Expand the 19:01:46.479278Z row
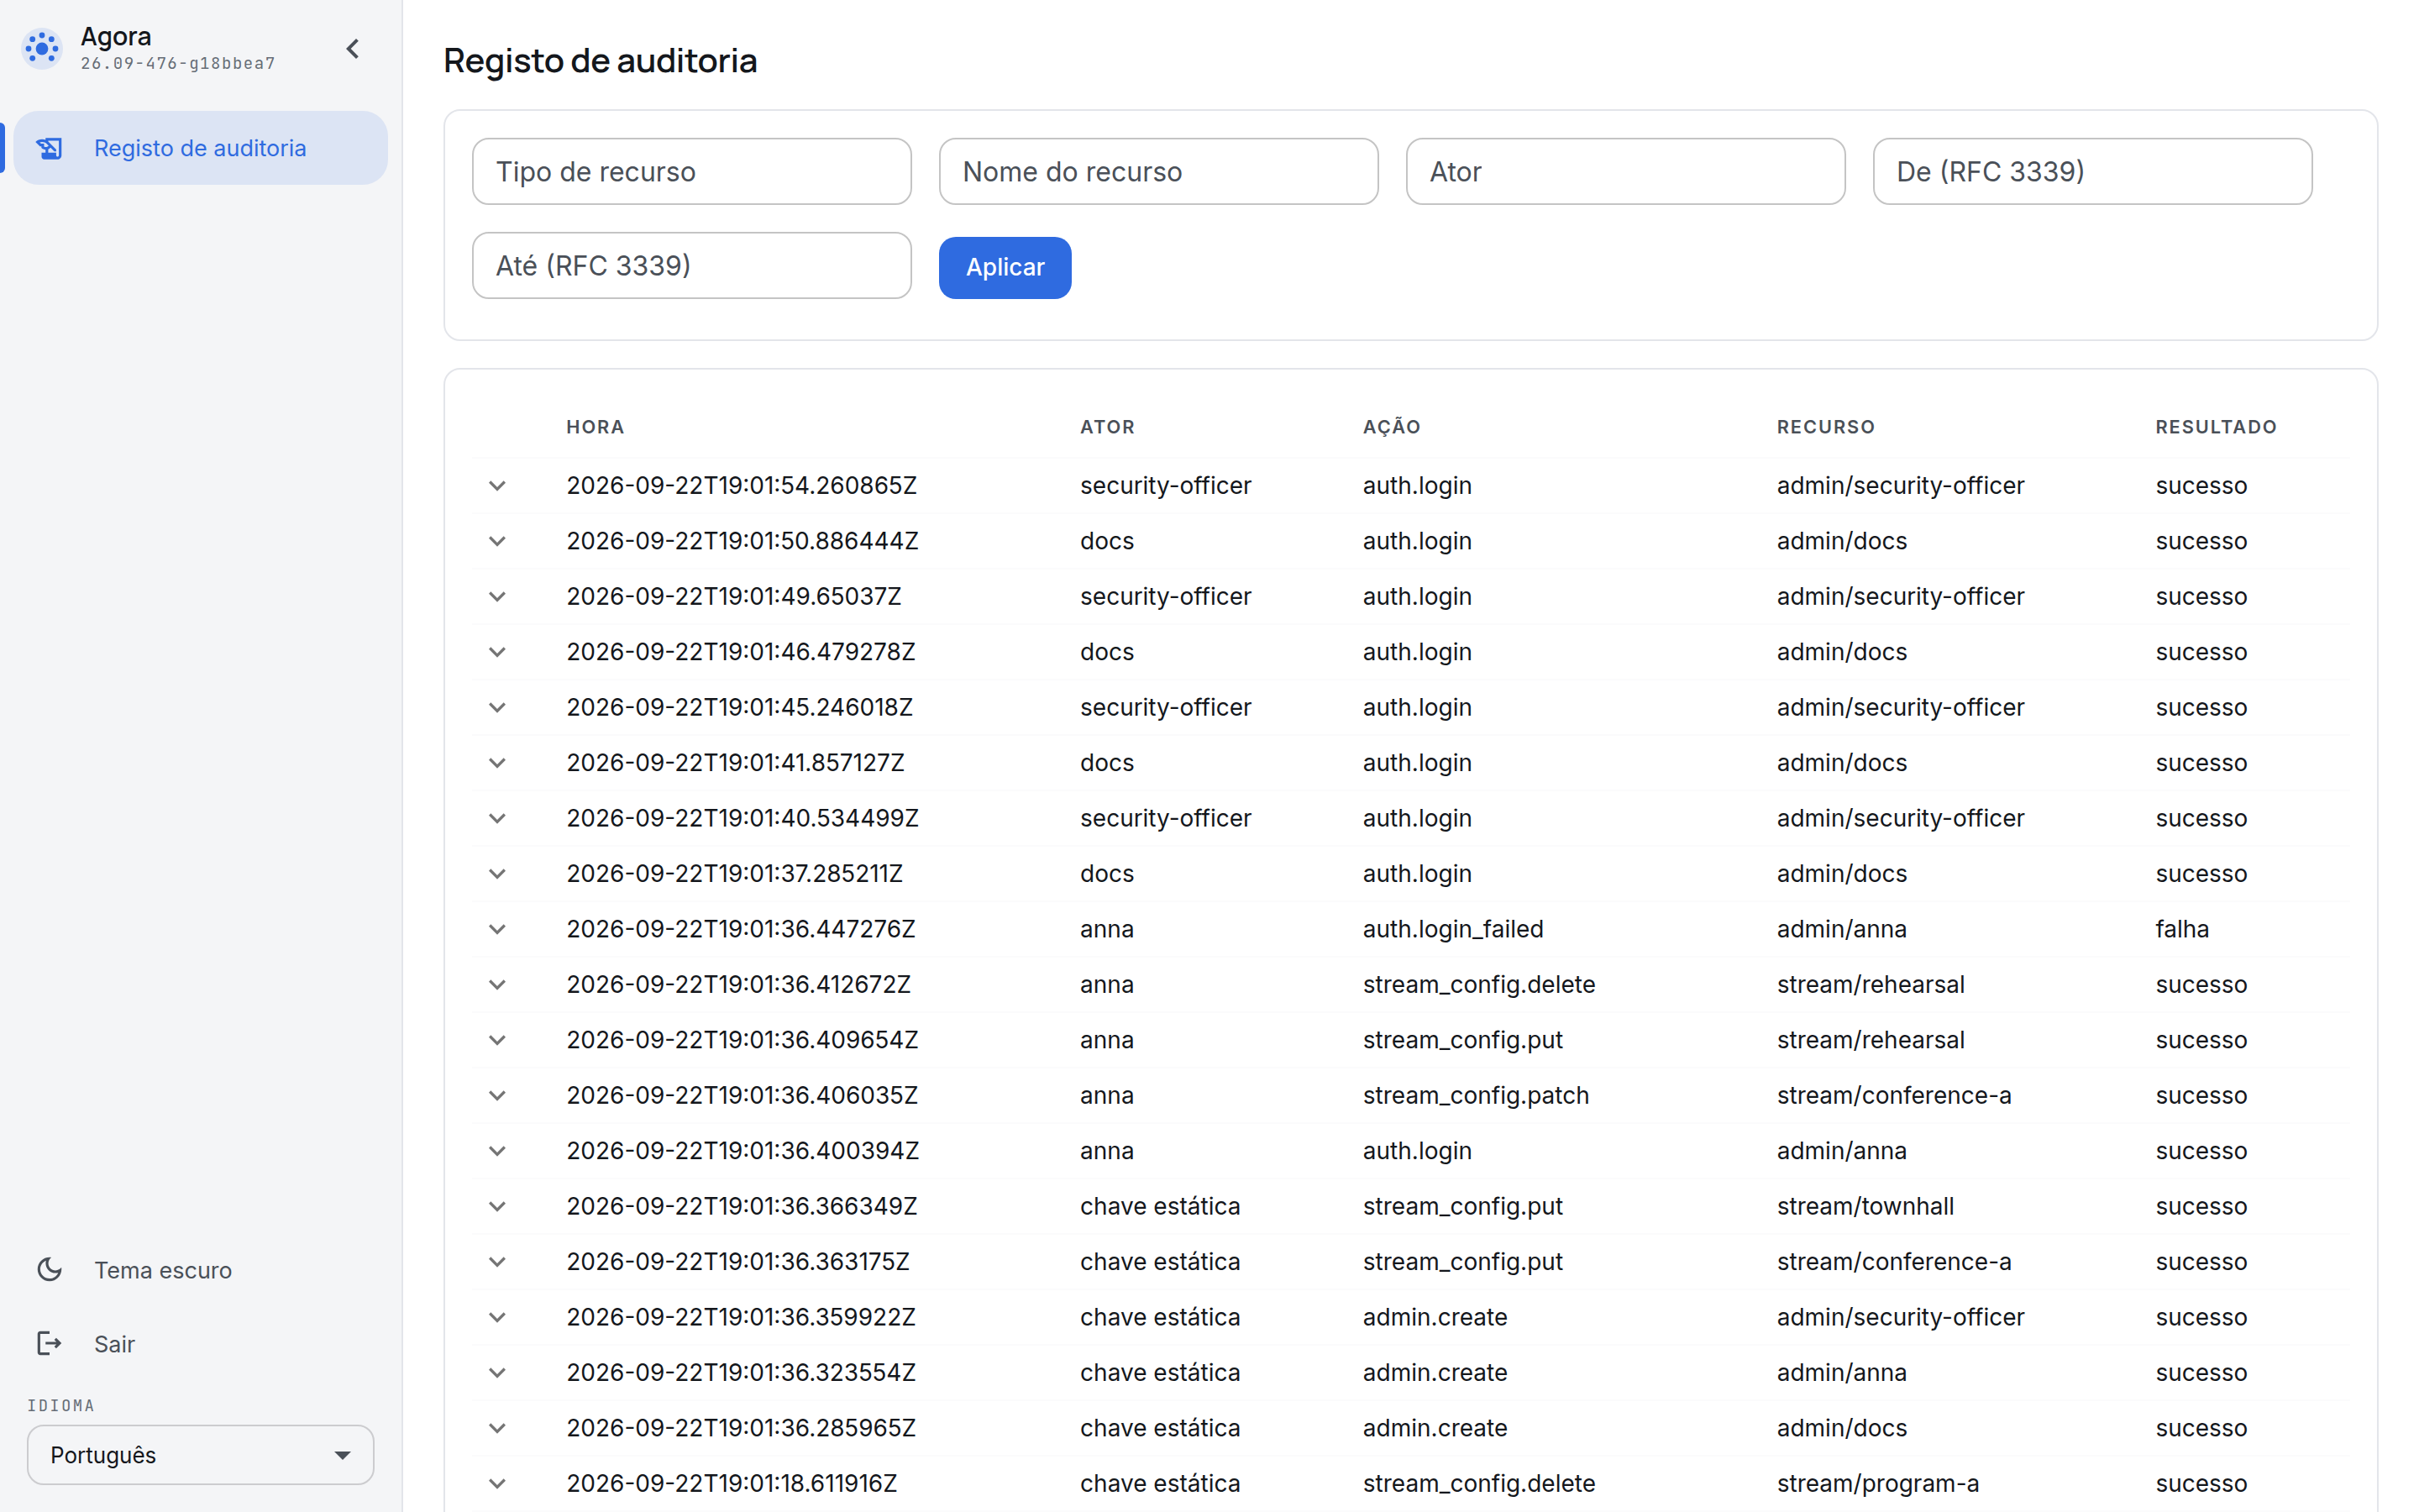2419x1512 pixels. [496, 652]
